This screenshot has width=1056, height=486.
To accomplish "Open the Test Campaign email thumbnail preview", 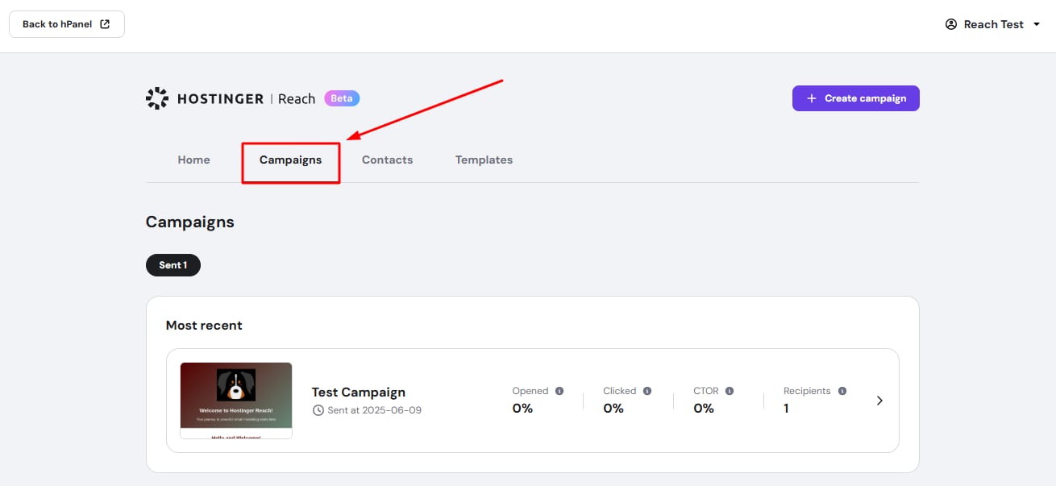I will (x=236, y=401).
